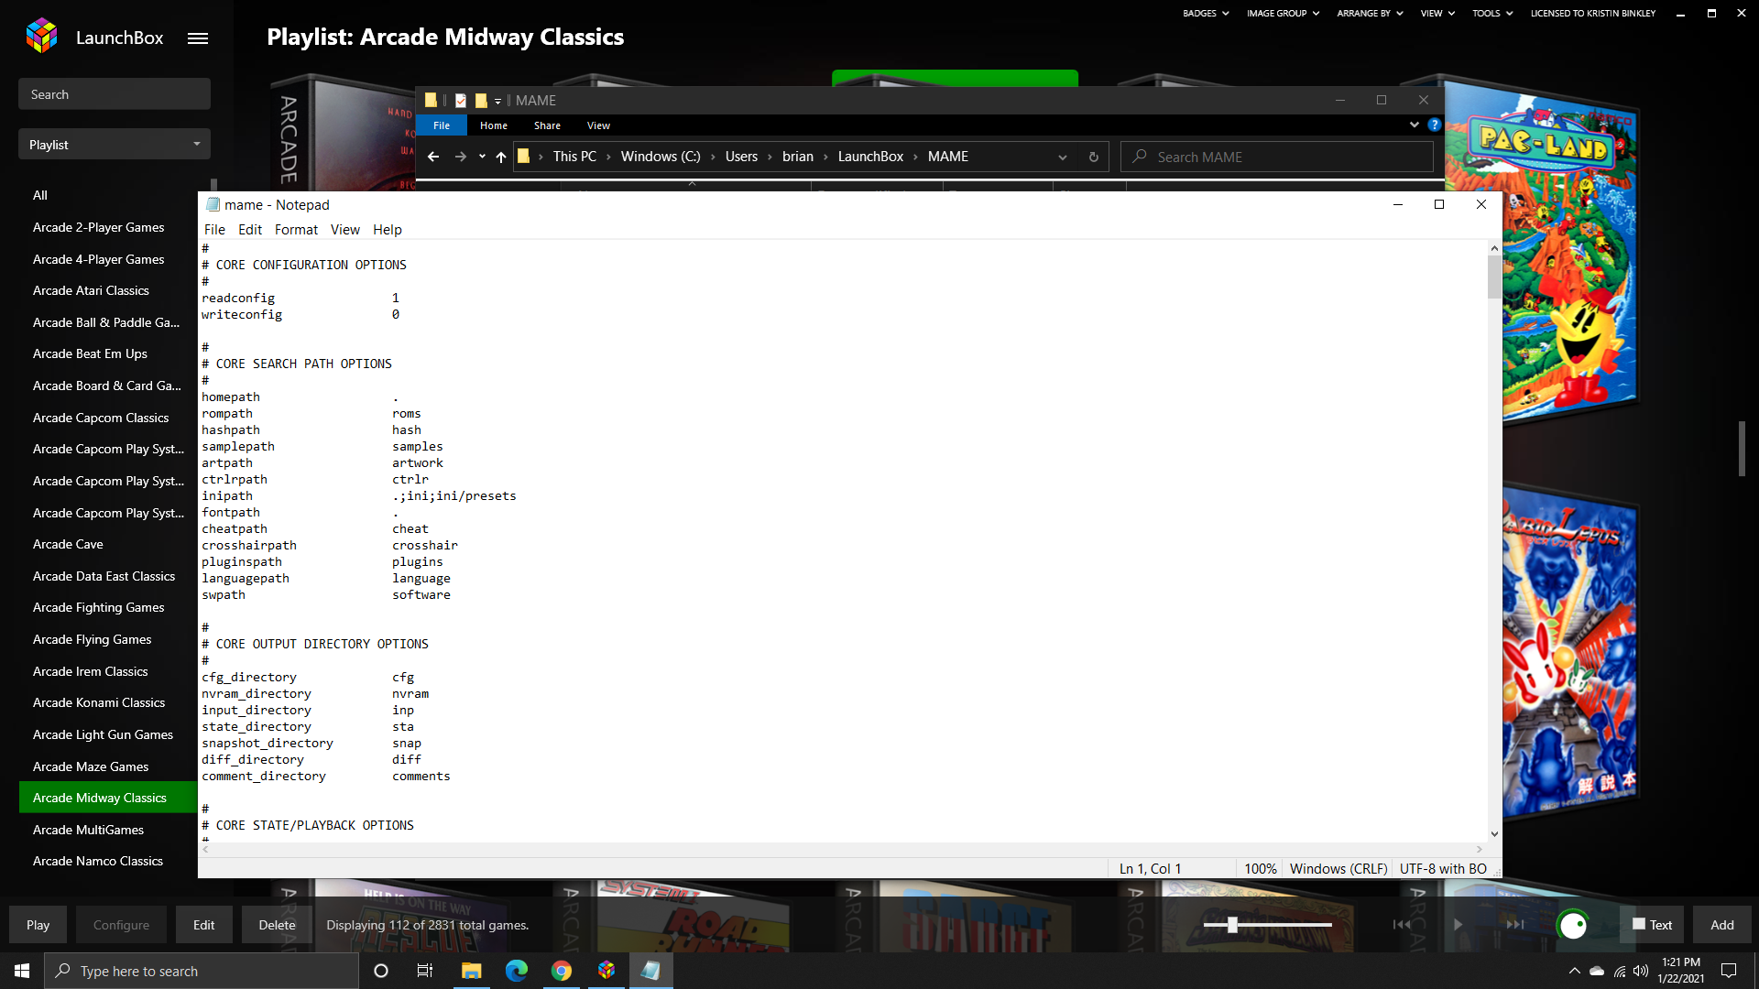
Task: Click Notepad vertical scrollbar thumb
Action: pos(1494,277)
